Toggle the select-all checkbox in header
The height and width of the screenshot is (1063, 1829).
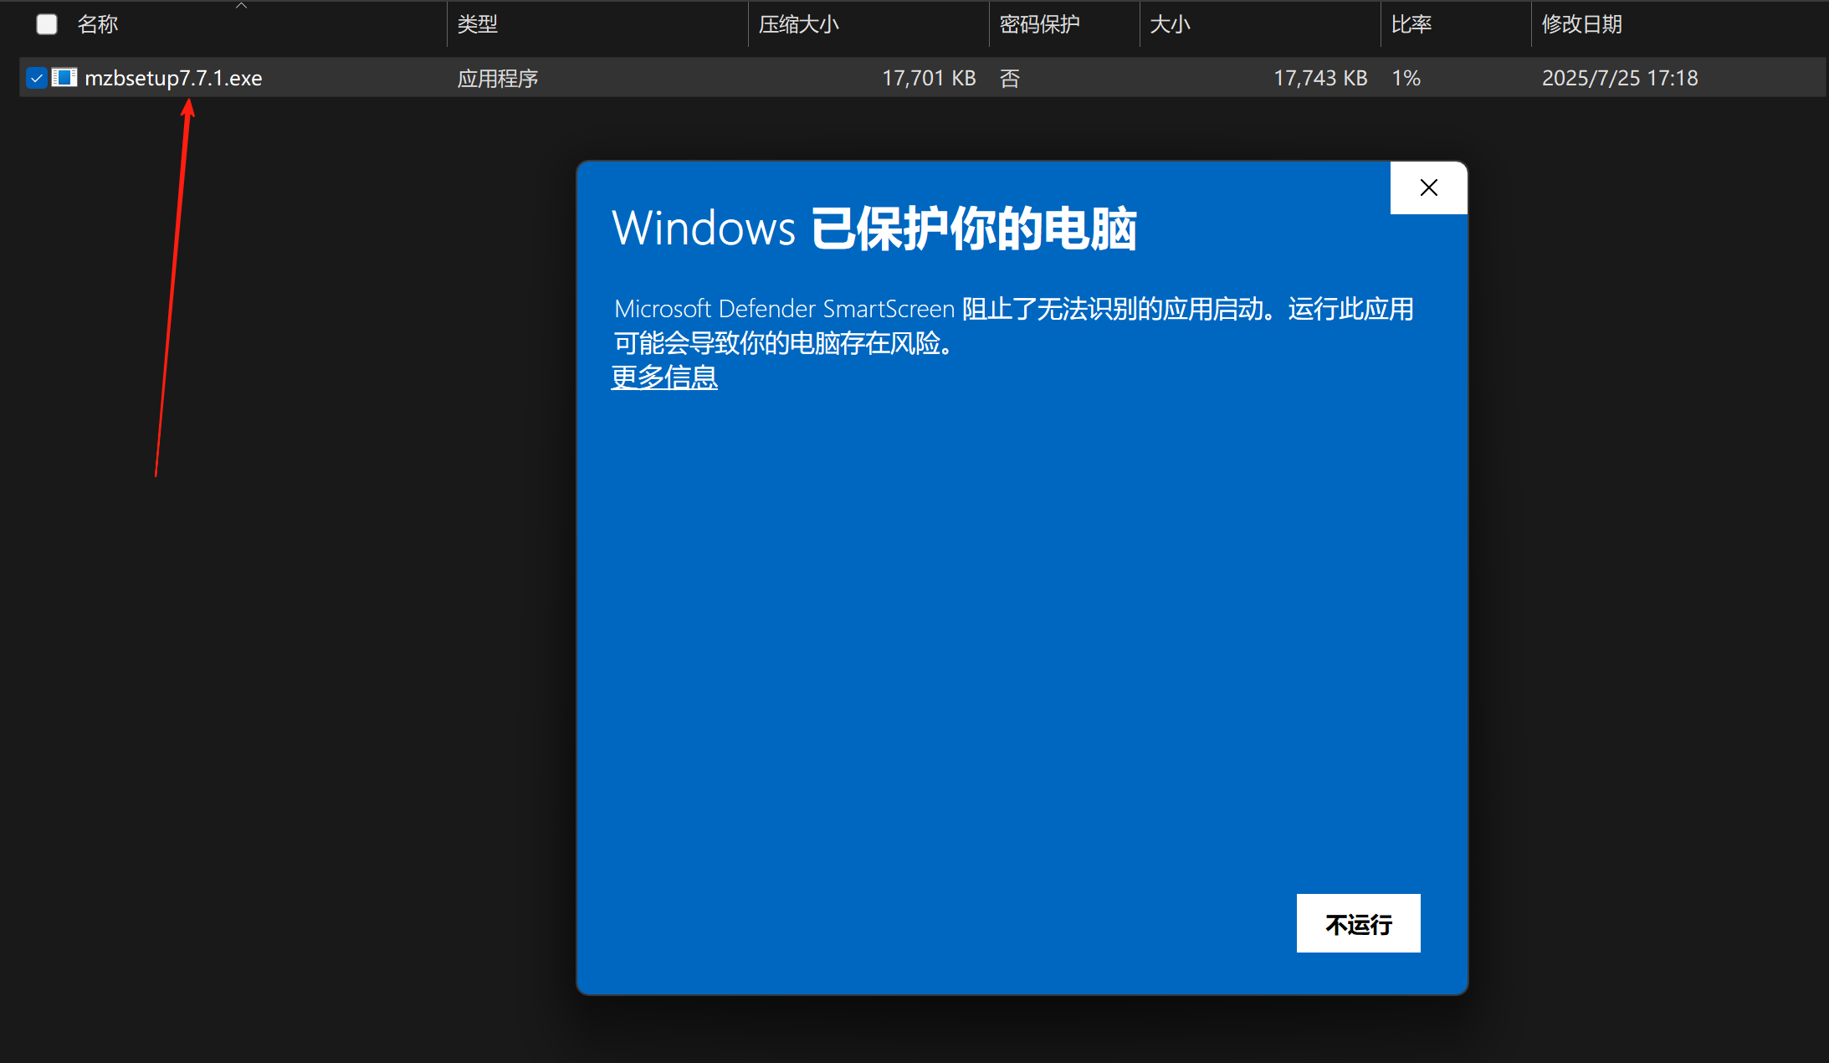click(x=47, y=24)
